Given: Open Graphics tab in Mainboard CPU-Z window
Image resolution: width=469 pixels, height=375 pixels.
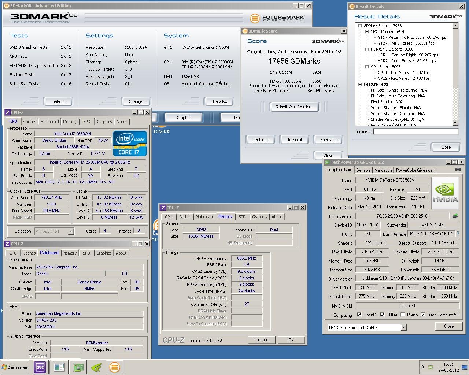Looking at the screenshot, I should coord(104,253).
